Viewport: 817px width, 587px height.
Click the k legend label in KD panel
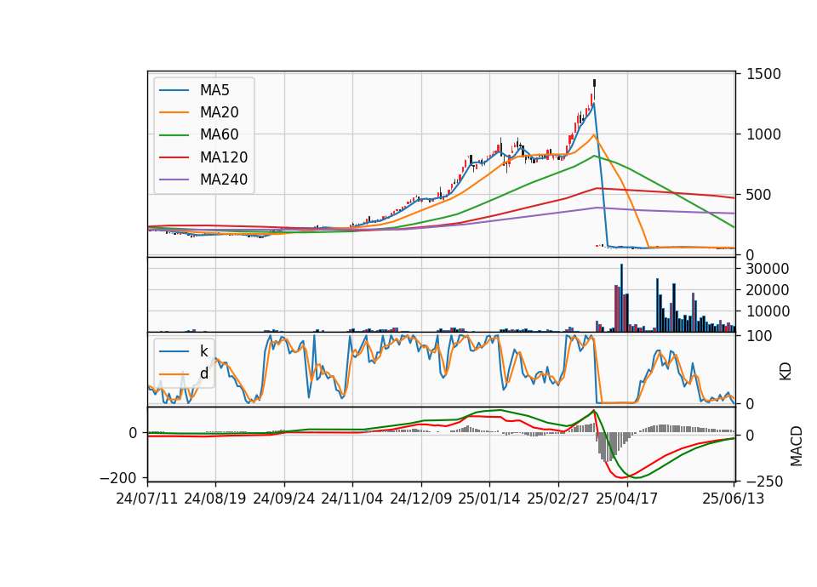tap(203, 351)
